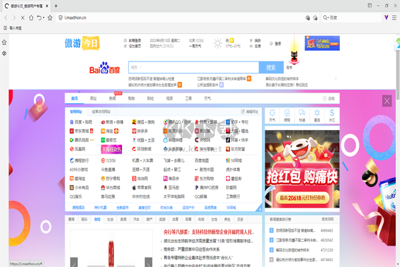This screenshot has width=400, height=267.
Task: Click the JD red packet ad thumbnail
Action: (x=302, y=169)
